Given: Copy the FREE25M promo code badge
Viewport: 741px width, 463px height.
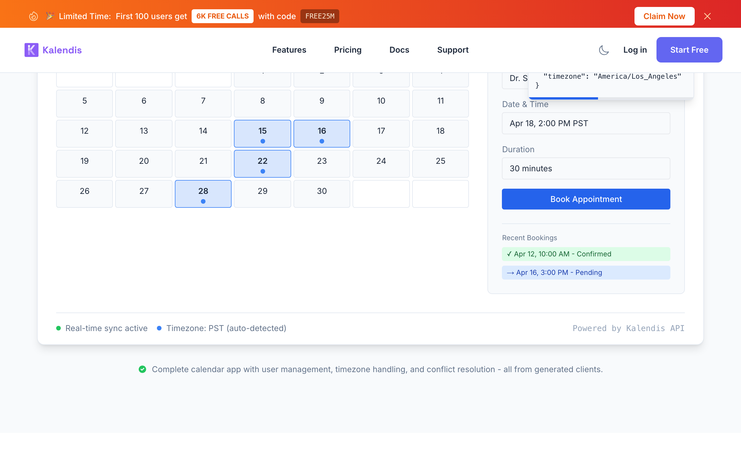Looking at the screenshot, I should tap(320, 16).
